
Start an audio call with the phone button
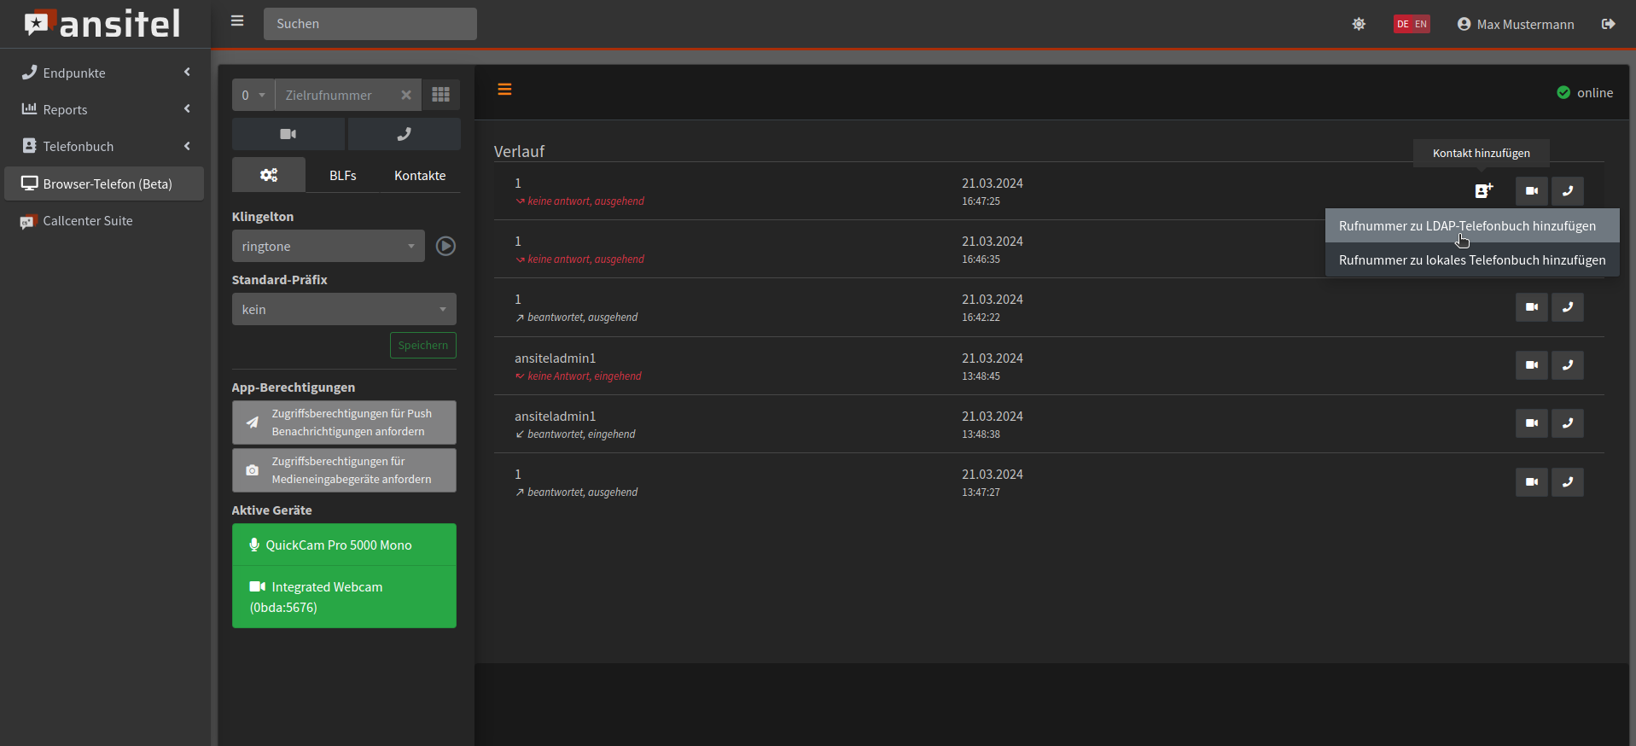point(404,134)
